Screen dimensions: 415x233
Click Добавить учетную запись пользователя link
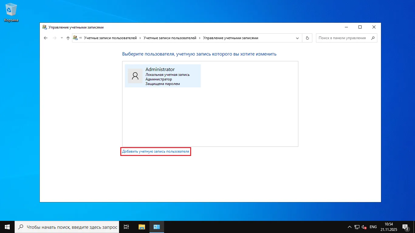[156, 151]
